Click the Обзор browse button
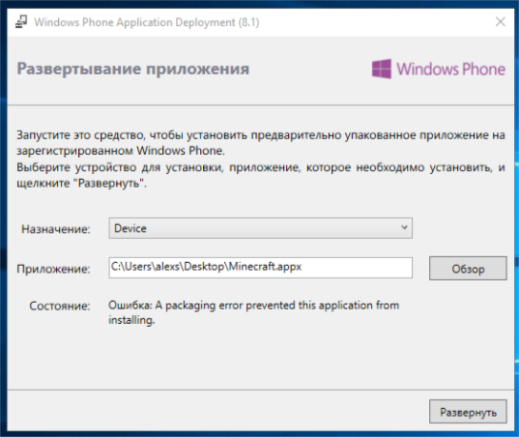The height and width of the screenshot is (437, 519). click(468, 268)
